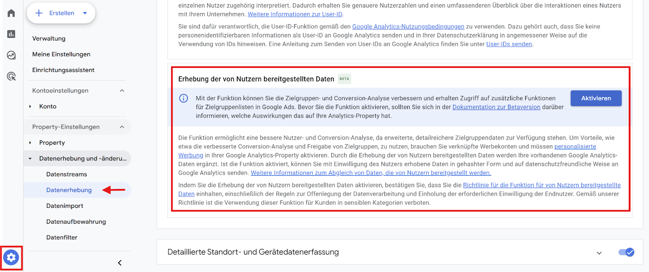Select Datenerhebung und -änderu... item

point(83,159)
